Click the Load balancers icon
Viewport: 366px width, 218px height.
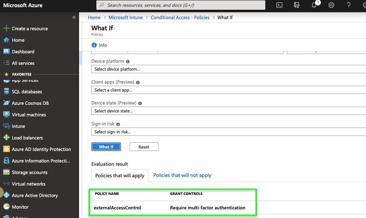(x=6, y=137)
